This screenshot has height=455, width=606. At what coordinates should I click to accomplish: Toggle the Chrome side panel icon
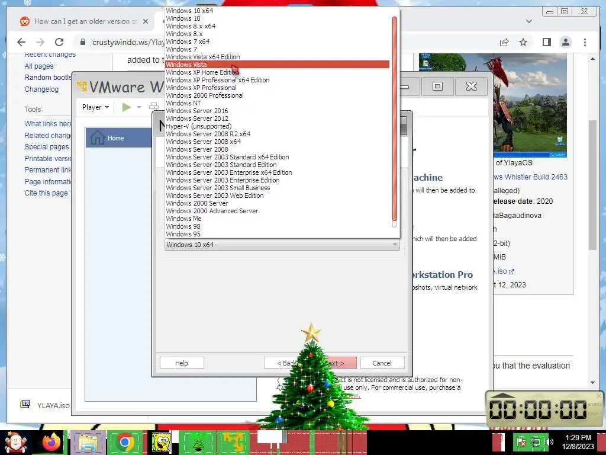[x=546, y=42]
